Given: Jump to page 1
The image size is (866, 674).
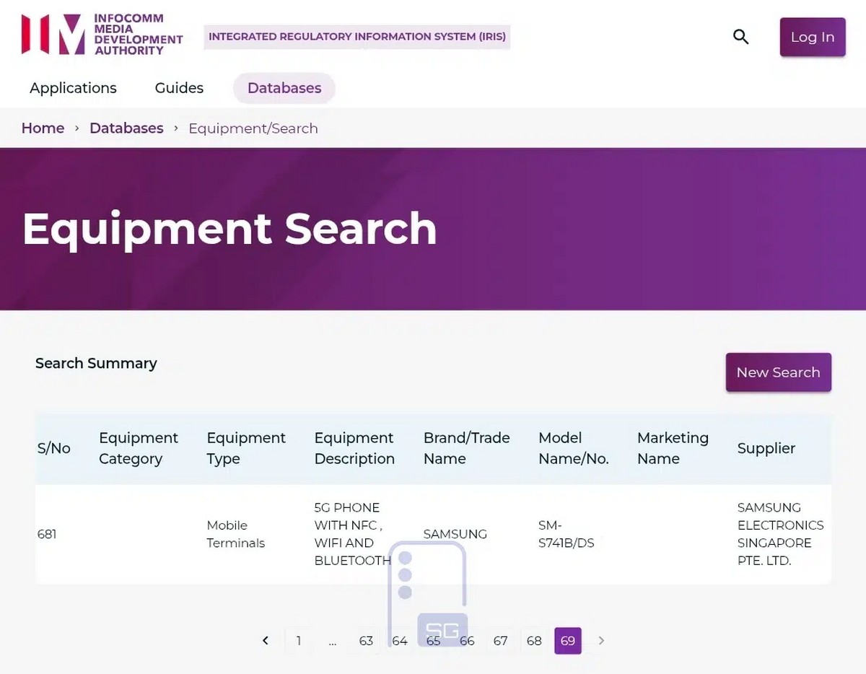Looking at the screenshot, I should pos(299,641).
